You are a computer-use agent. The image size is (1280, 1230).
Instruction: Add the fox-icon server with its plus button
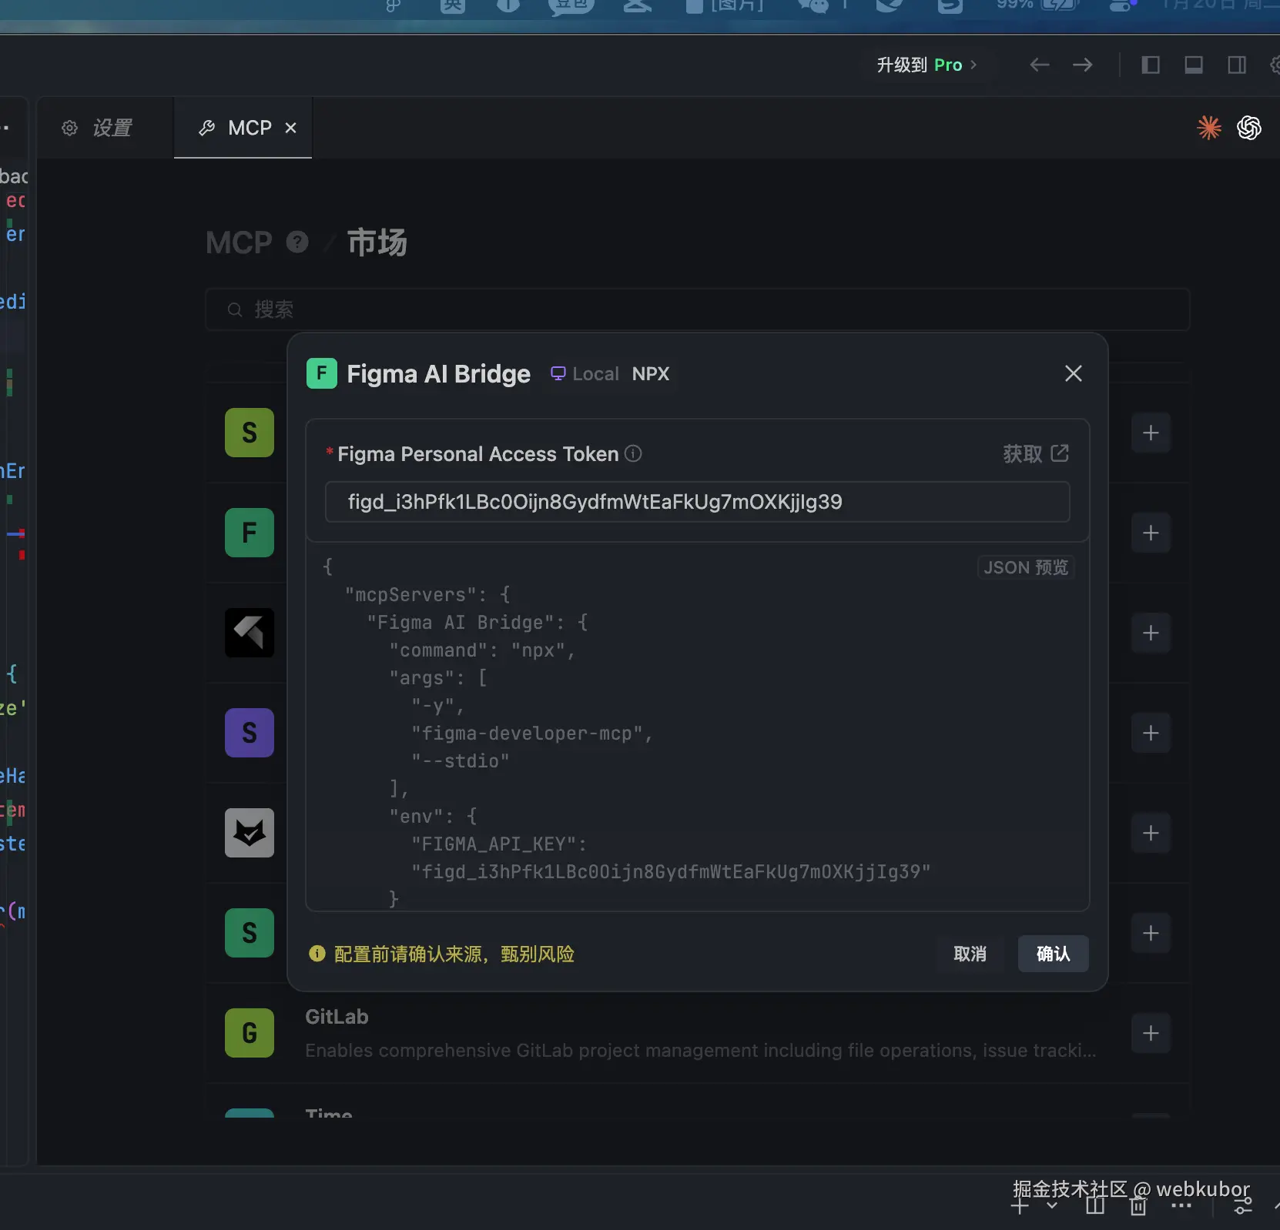coord(1151,833)
